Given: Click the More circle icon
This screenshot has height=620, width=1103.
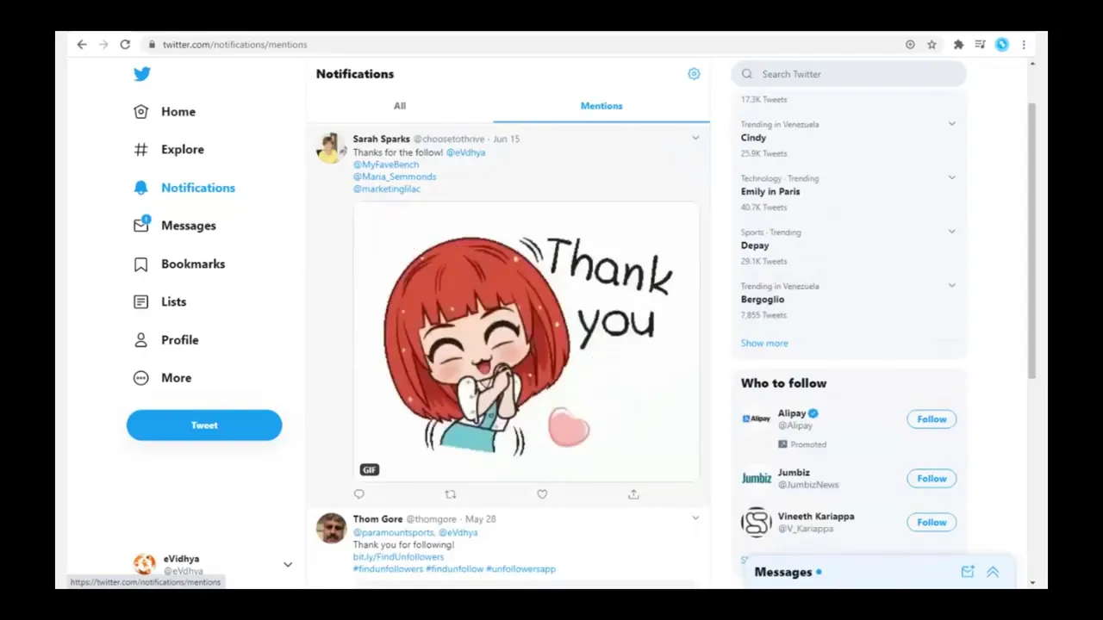Looking at the screenshot, I should [x=141, y=378].
